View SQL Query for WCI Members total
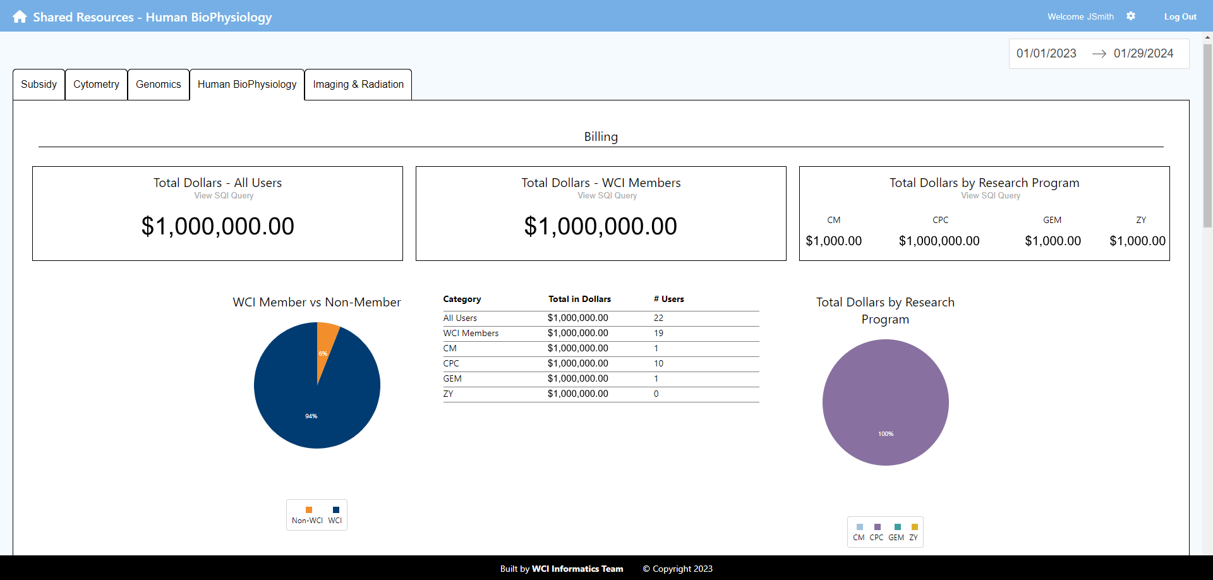The image size is (1213, 580). (607, 196)
